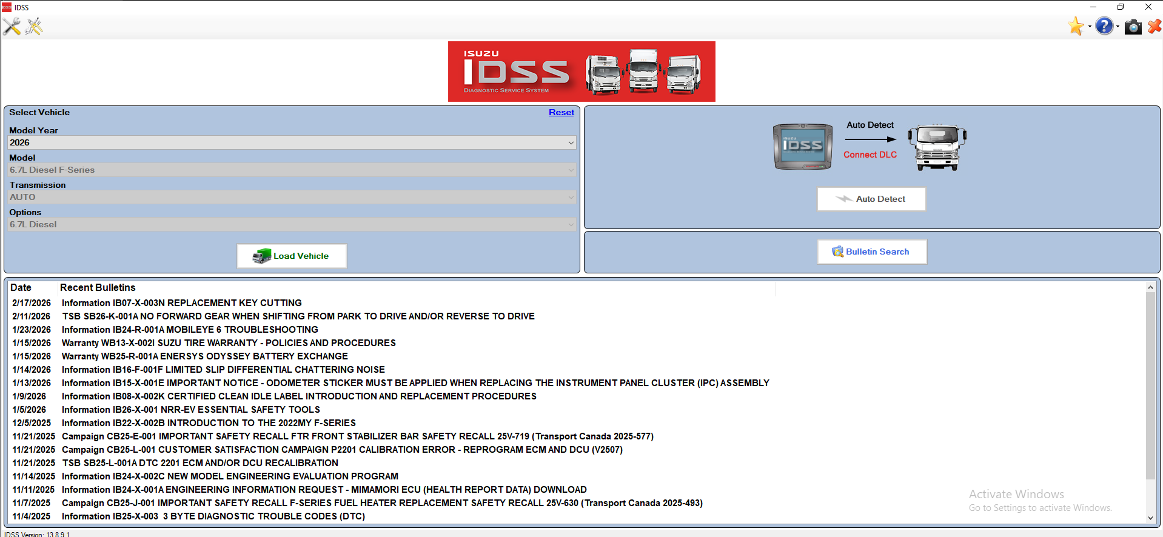Image resolution: width=1163 pixels, height=537 pixels.
Task: Open the Options 6.7L Diesel dropdown
Action: click(292, 224)
